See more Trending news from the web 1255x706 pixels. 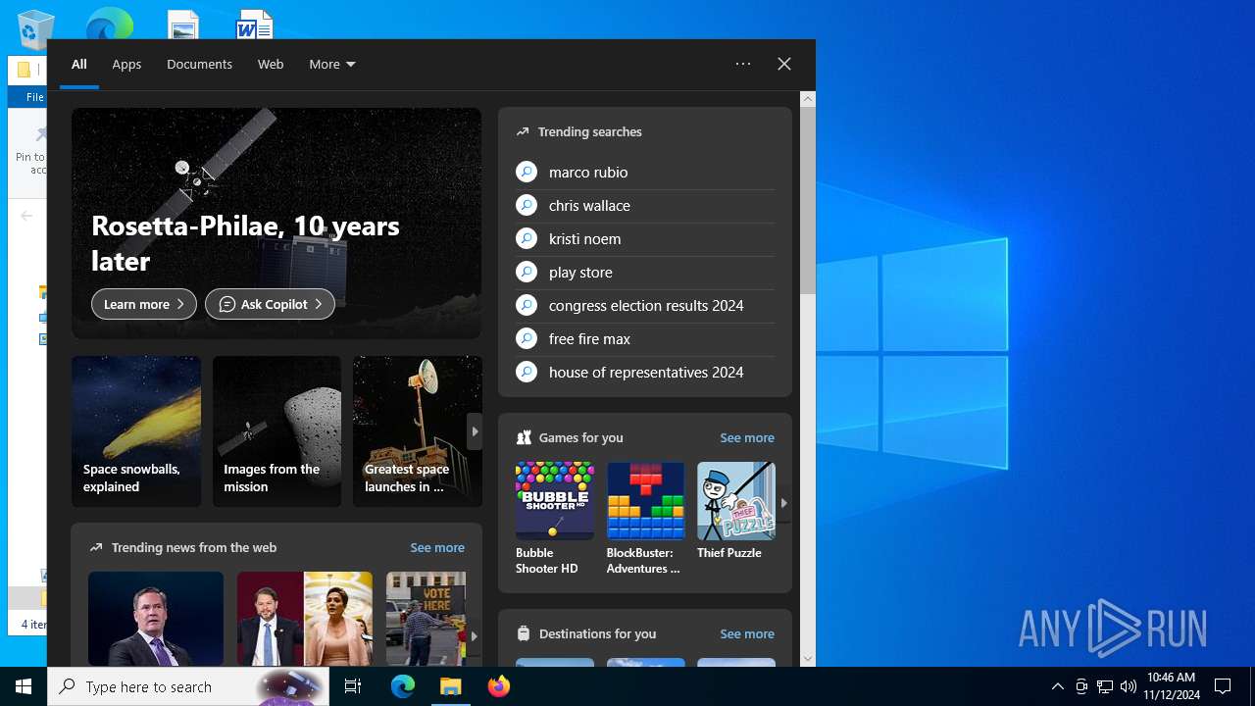(x=437, y=548)
